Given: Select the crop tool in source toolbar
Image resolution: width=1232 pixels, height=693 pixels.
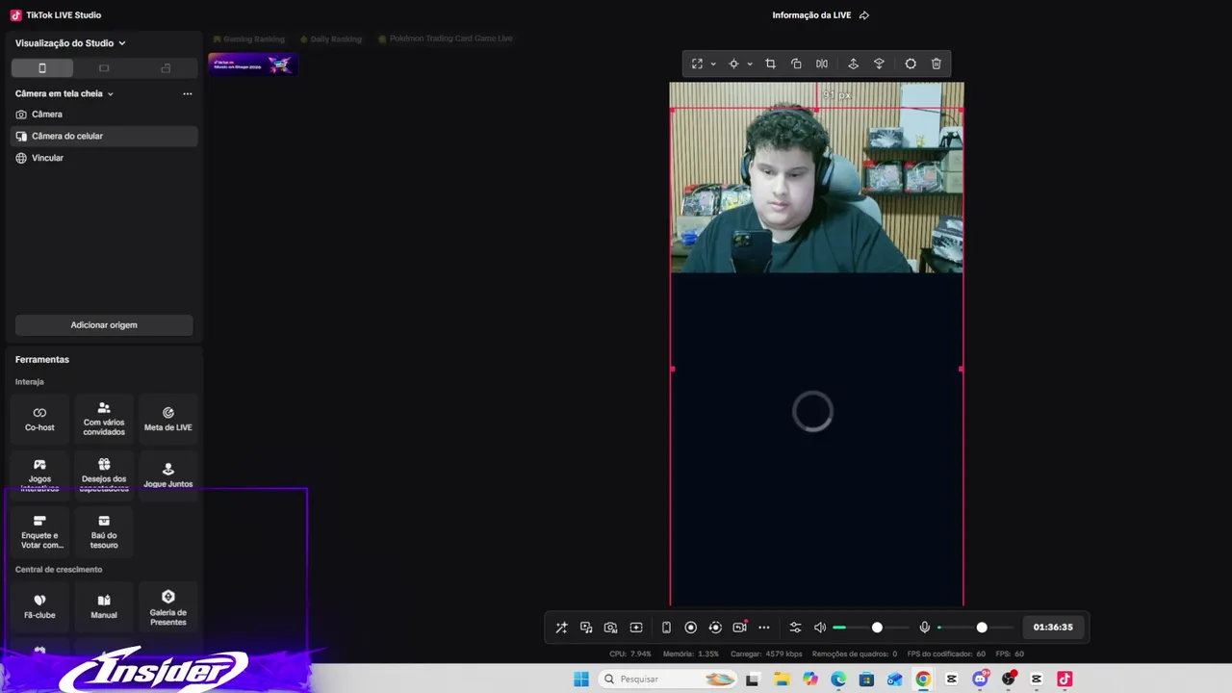Looking at the screenshot, I should [x=770, y=64].
